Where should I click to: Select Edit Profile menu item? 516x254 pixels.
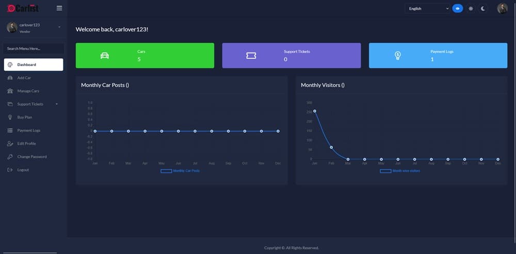(x=26, y=144)
